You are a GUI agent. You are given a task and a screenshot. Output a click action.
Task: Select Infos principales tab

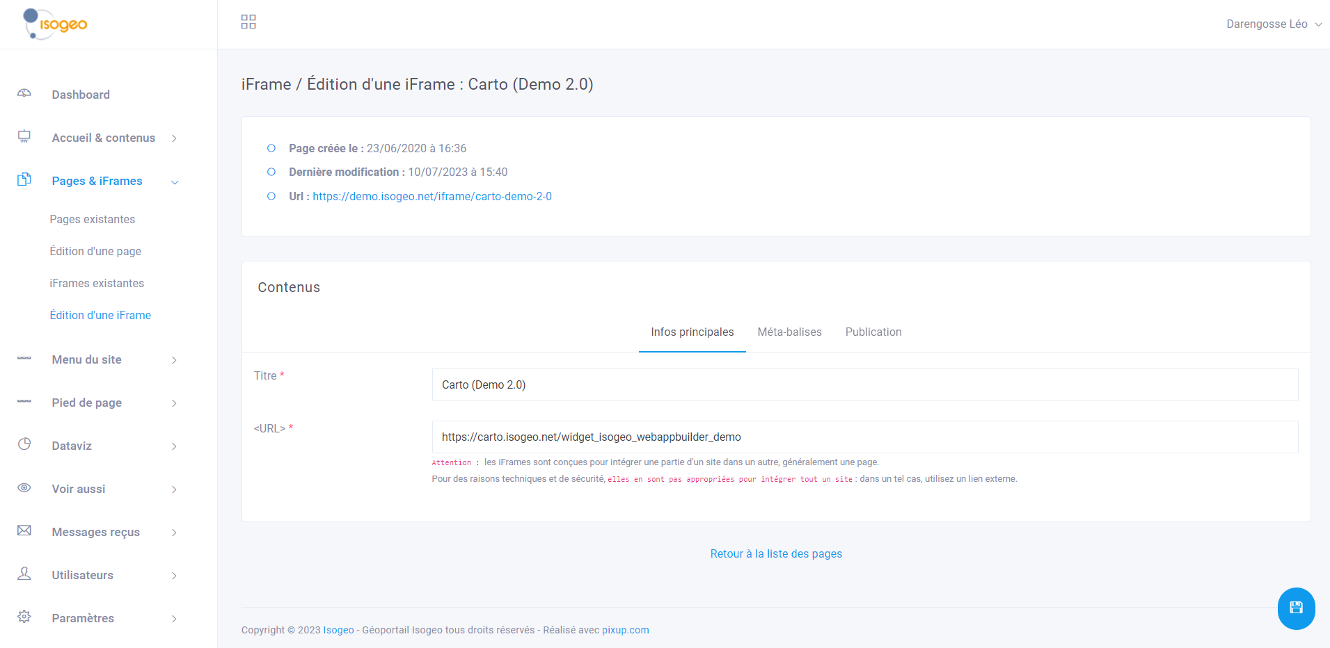692,332
